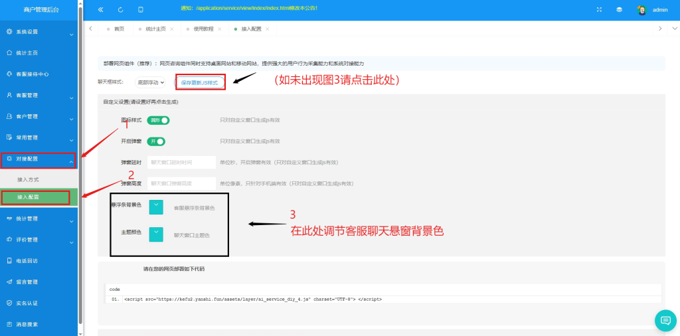This screenshot has height=336, width=680.
Task: Click the 统计管理 icon
Action: tap(9, 218)
